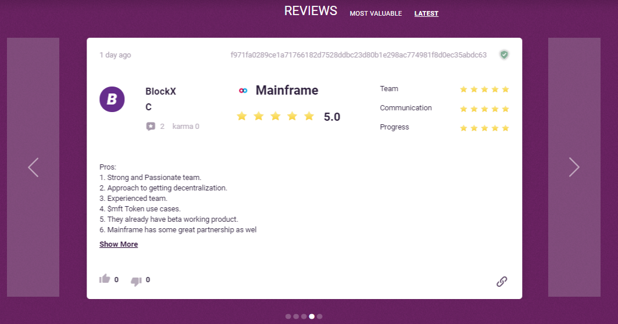The width and height of the screenshot is (618, 324).
Task: Click the 'Progress' rating label
Action: (394, 127)
